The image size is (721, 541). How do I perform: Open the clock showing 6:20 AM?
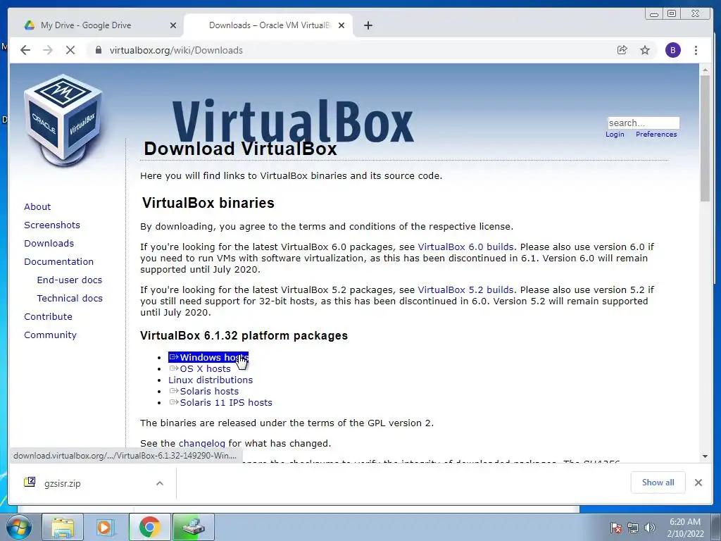[685, 528]
